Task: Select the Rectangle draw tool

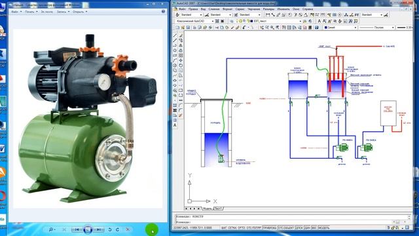Action: [175, 55]
